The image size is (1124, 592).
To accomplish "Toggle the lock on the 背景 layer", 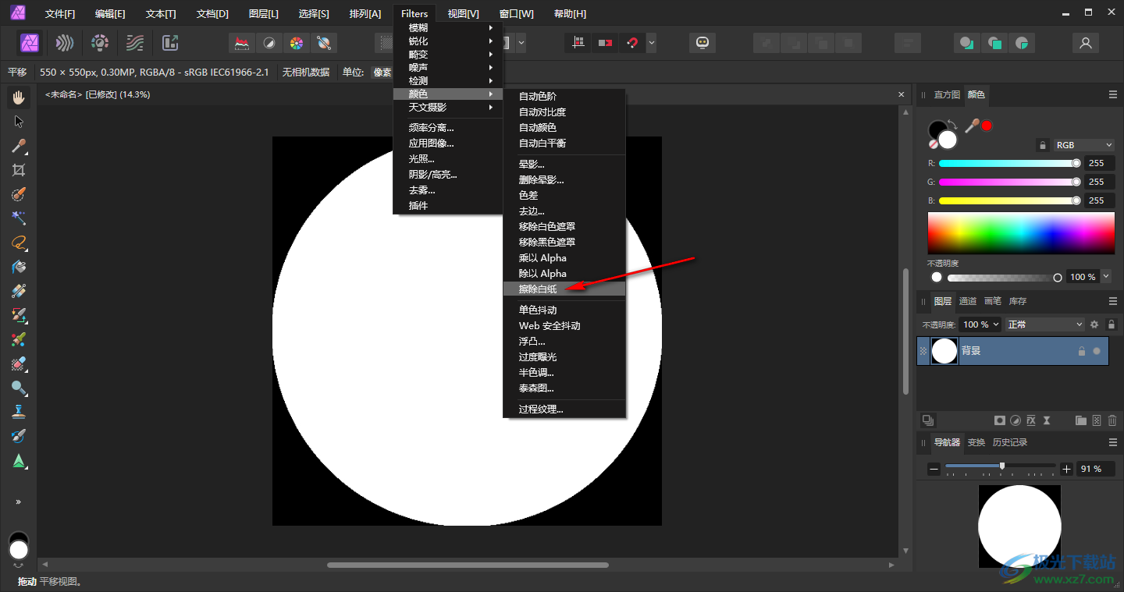I will click(x=1081, y=352).
